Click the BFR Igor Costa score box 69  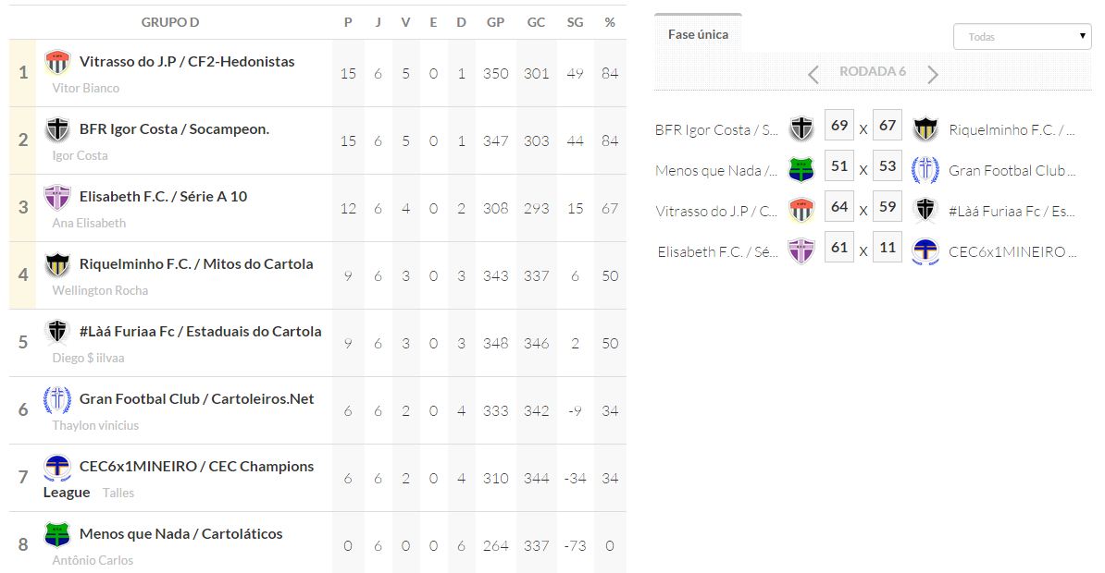[839, 126]
